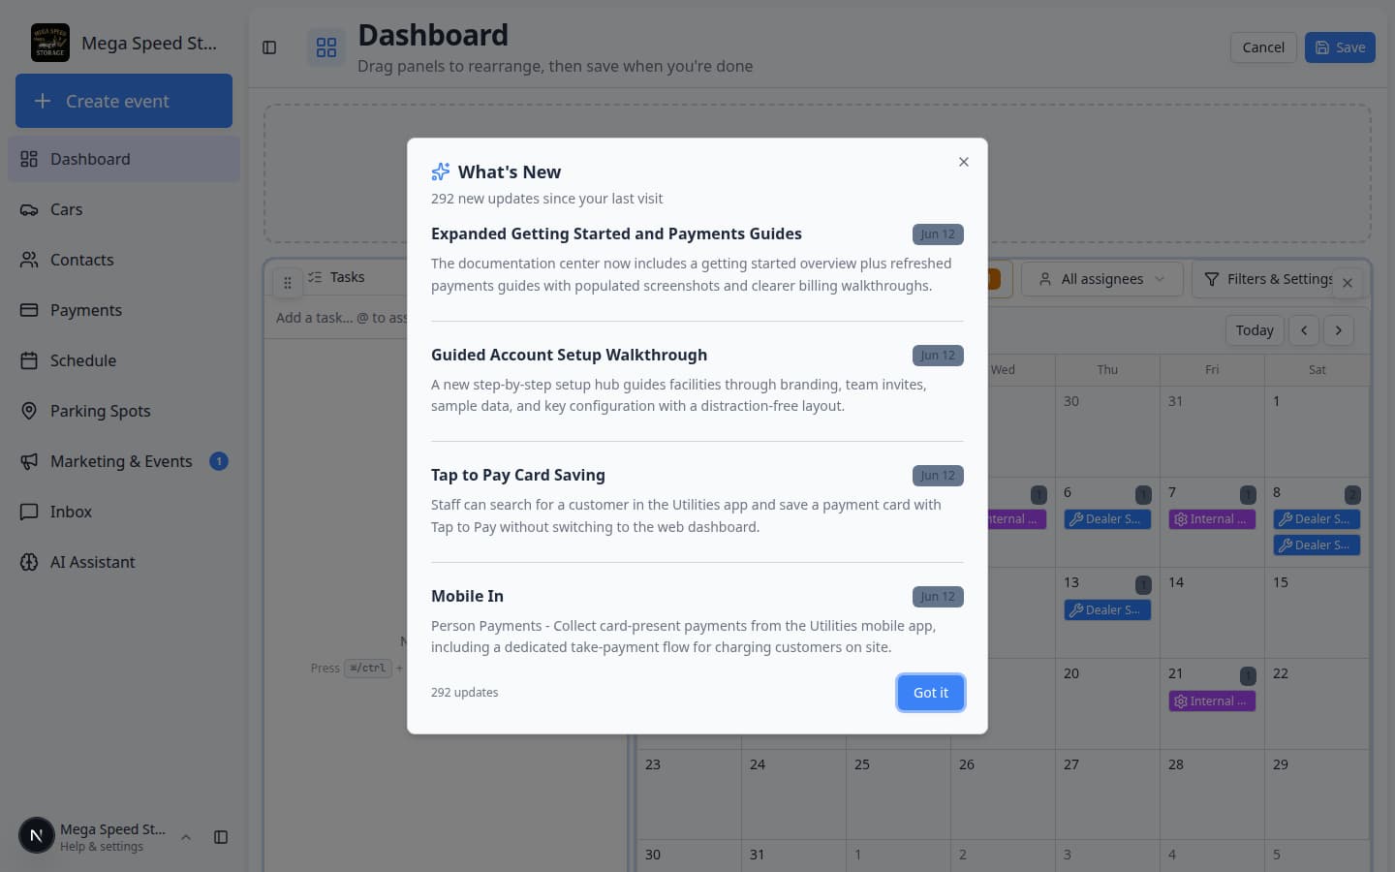Click the 292 updates footer text
This screenshot has width=1395, height=872.
[x=465, y=693]
